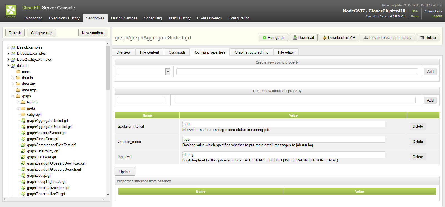
Task: Click the BigDataExamples sandbox icon
Action: tap(13, 54)
